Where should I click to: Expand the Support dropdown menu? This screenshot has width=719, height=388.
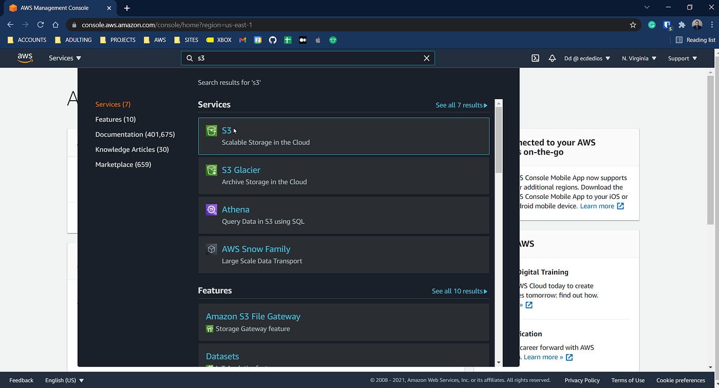click(x=683, y=58)
